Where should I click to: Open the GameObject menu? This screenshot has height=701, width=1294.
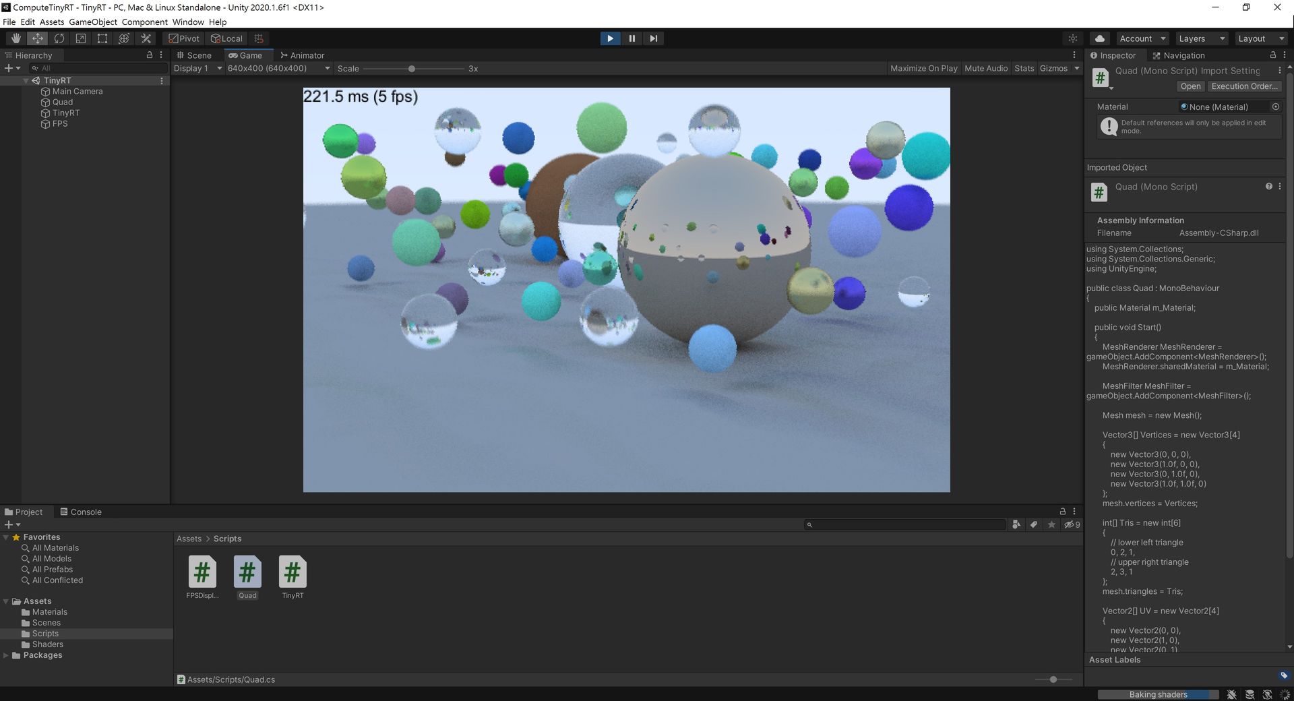click(x=92, y=22)
